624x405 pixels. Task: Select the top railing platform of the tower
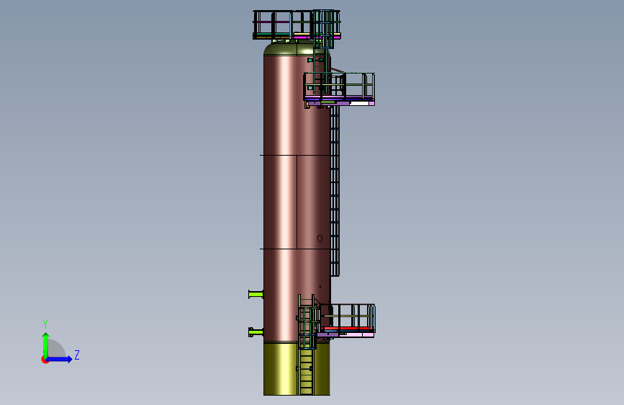[x=297, y=25]
